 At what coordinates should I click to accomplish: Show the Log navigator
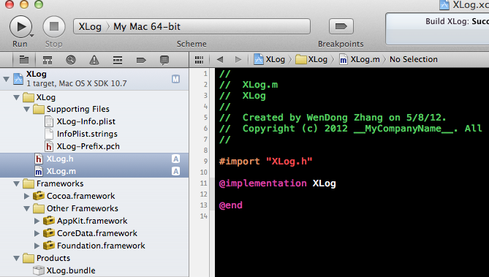pos(164,60)
